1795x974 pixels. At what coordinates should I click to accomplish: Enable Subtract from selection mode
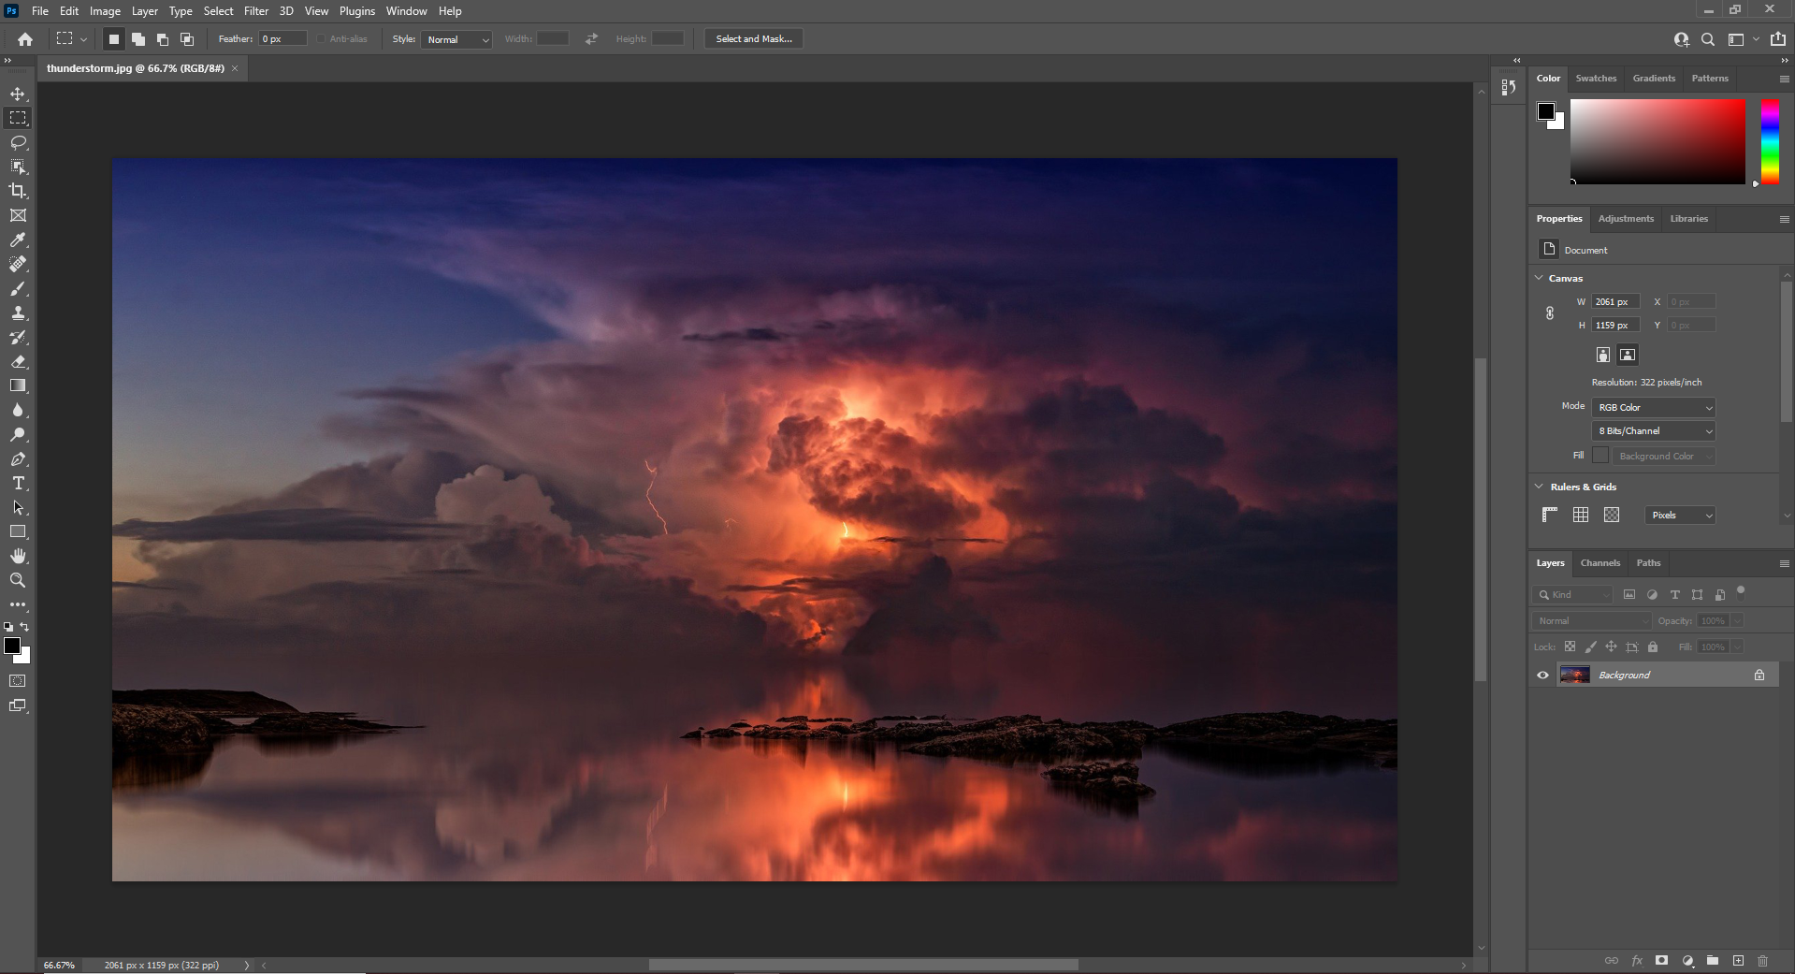click(x=163, y=39)
